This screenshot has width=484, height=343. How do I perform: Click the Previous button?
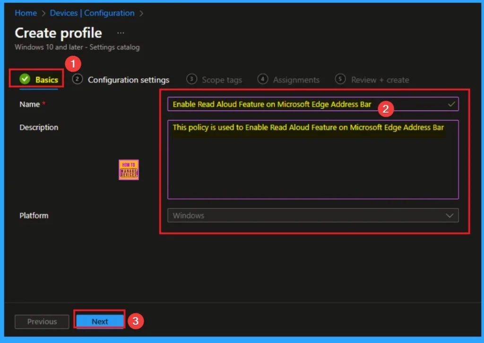42,321
